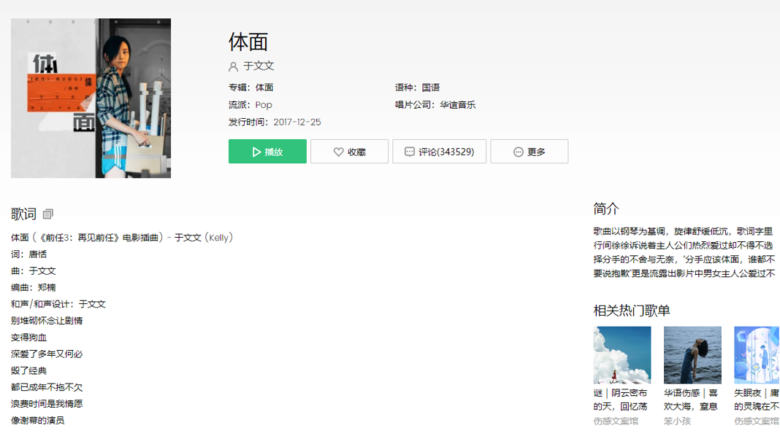Click playlist creator 笨小孩
Image resolution: width=780 pixels, height=436 pixels.
pyautogui.click(x=677, y=421)
